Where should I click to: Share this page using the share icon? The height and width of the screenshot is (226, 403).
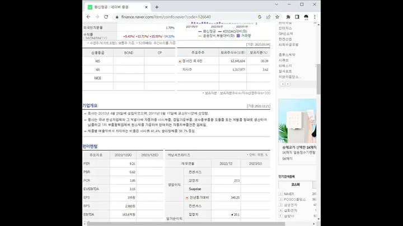coord(268,17)
